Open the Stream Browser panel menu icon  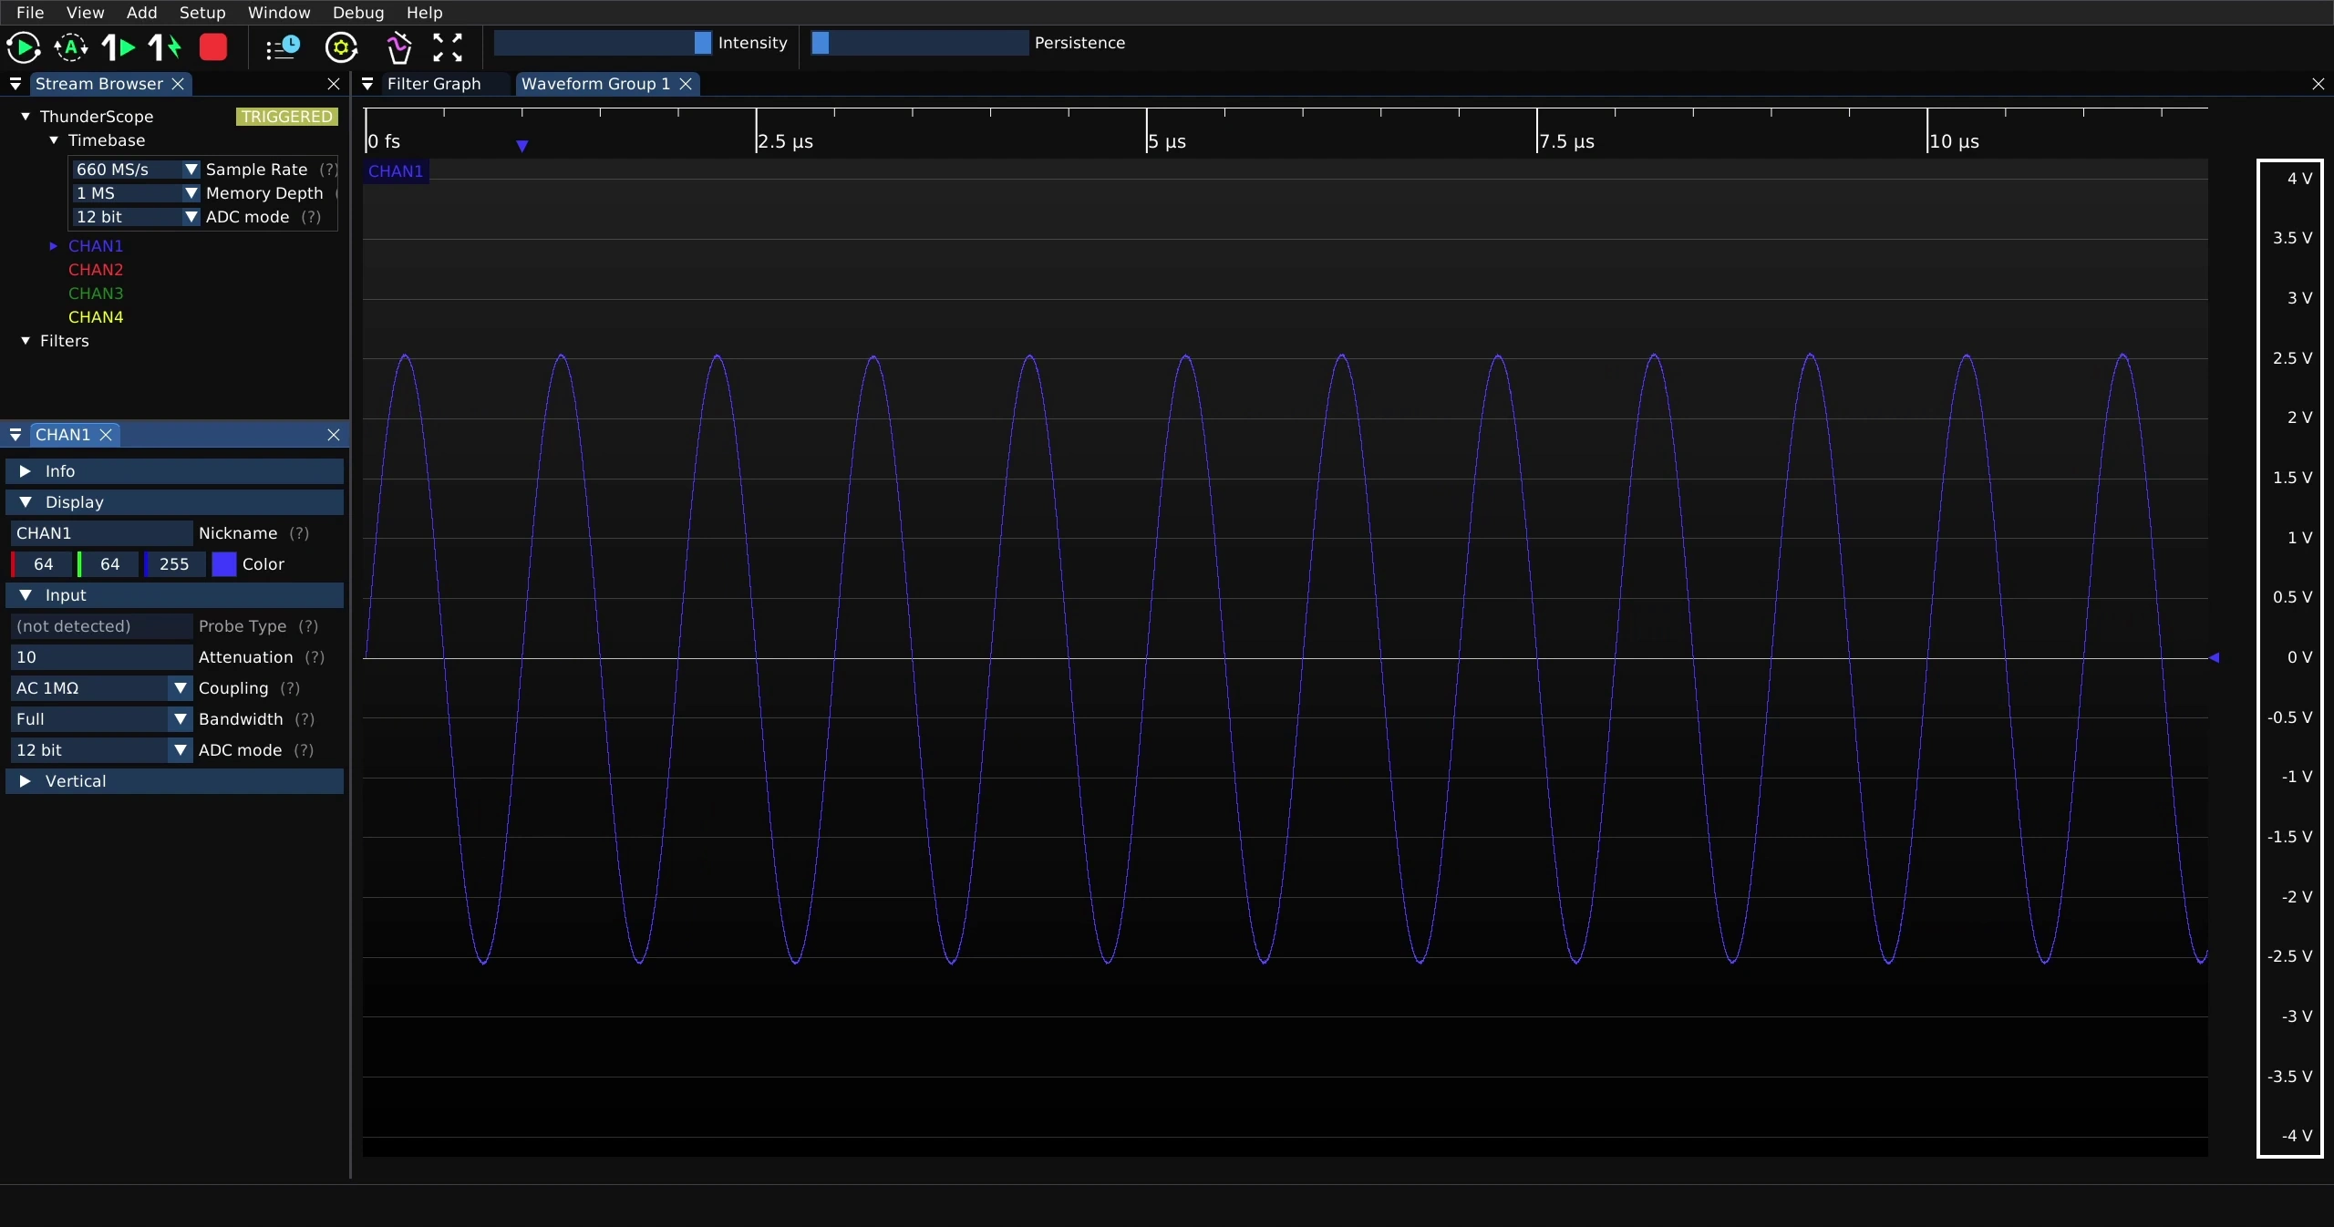click(15, 84)
